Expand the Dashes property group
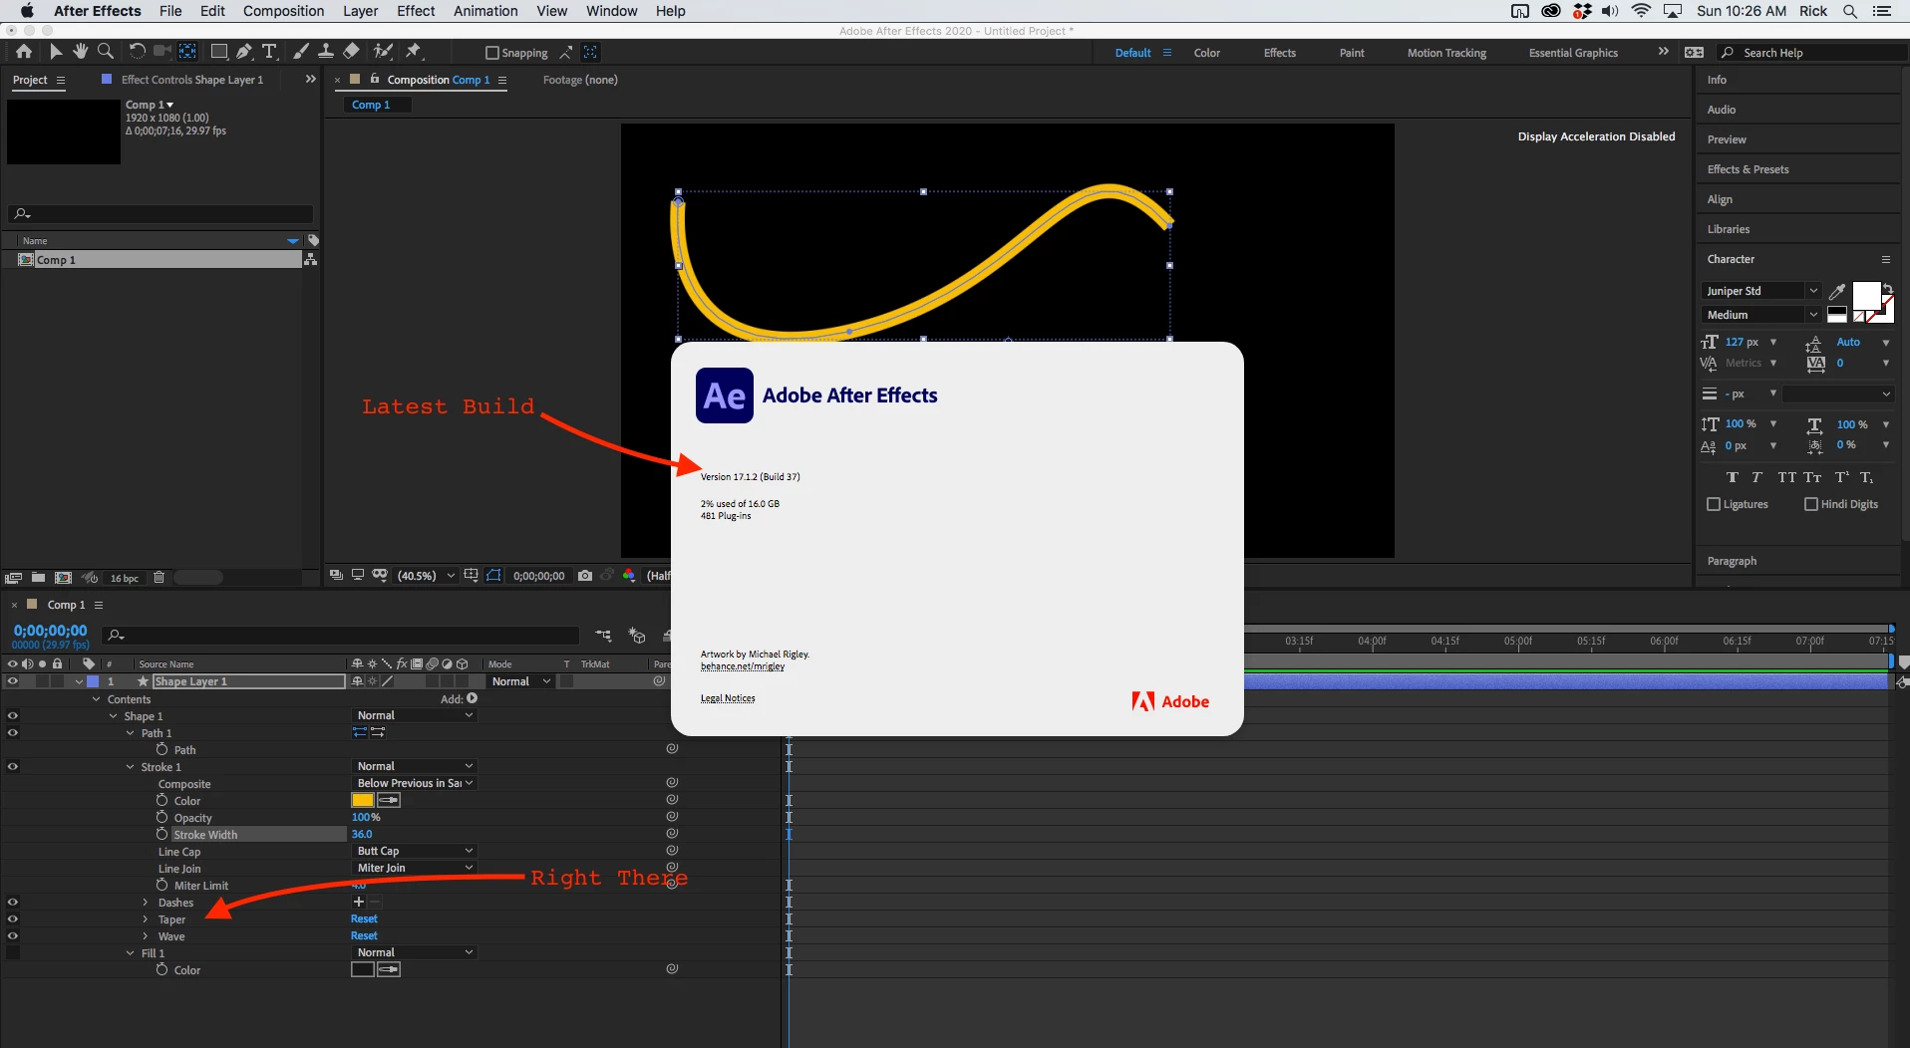This screenshot has width=1910, height=1048. [146, 903]
